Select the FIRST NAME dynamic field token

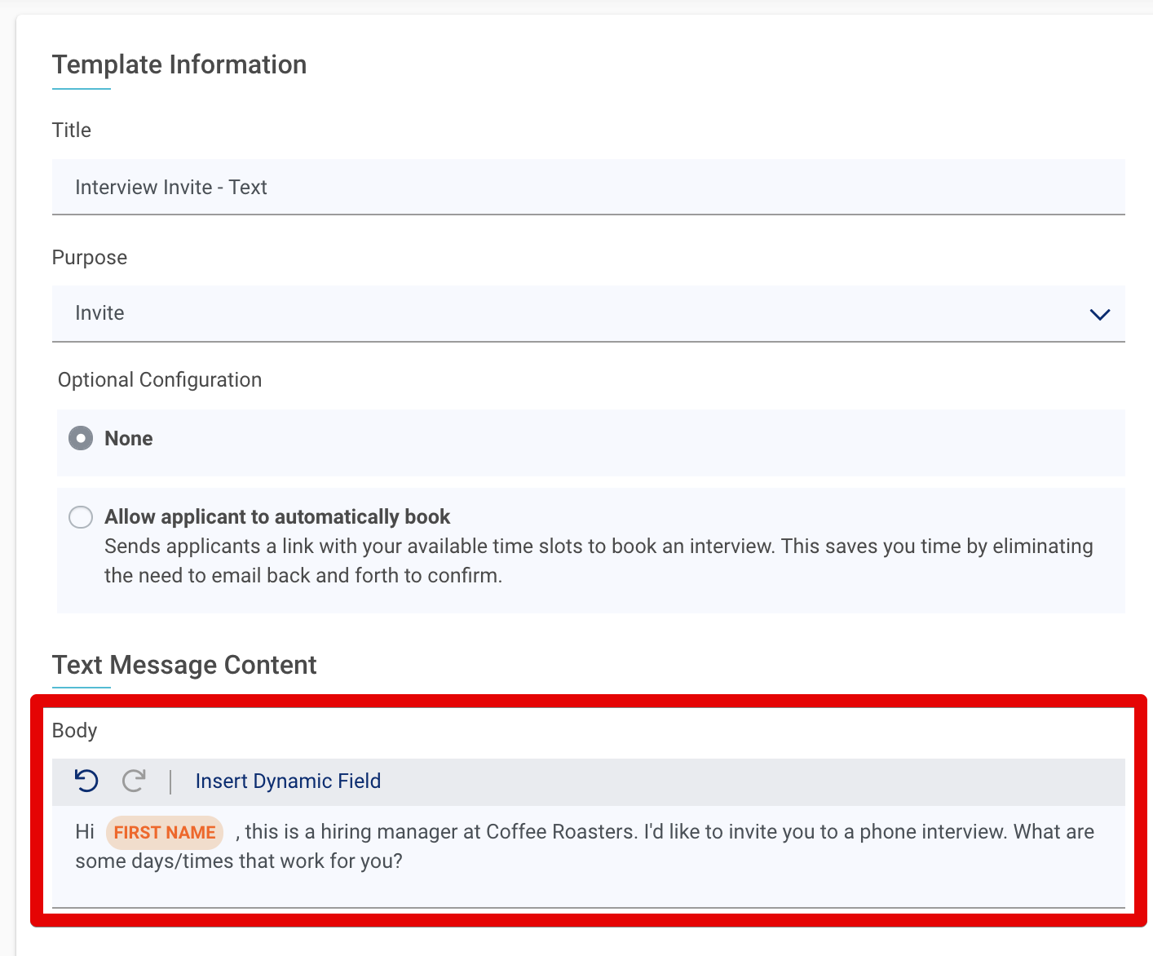[x=164, y=832]
